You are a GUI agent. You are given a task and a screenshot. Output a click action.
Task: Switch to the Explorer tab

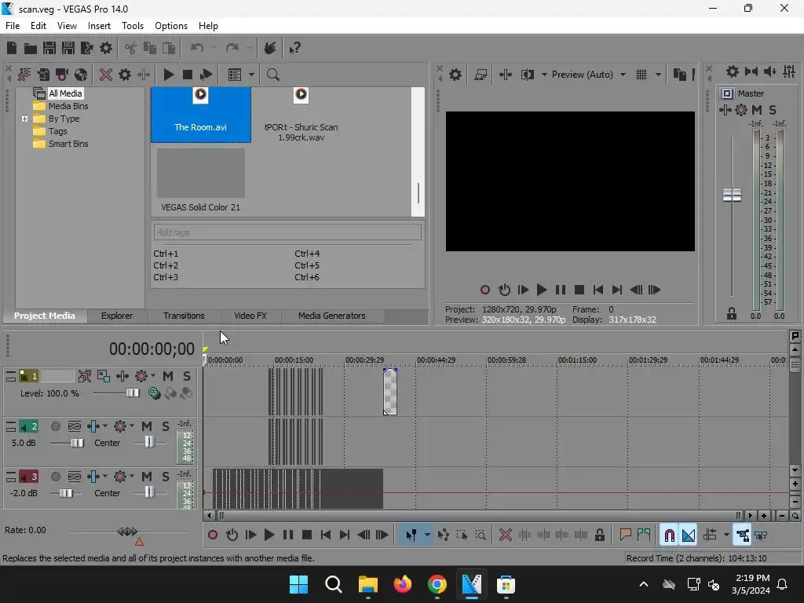(x=117, y=316)
